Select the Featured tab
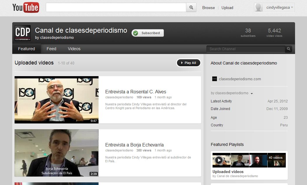Screen dimensions: 307x185 pyautogui.click(x=27, y=49)
